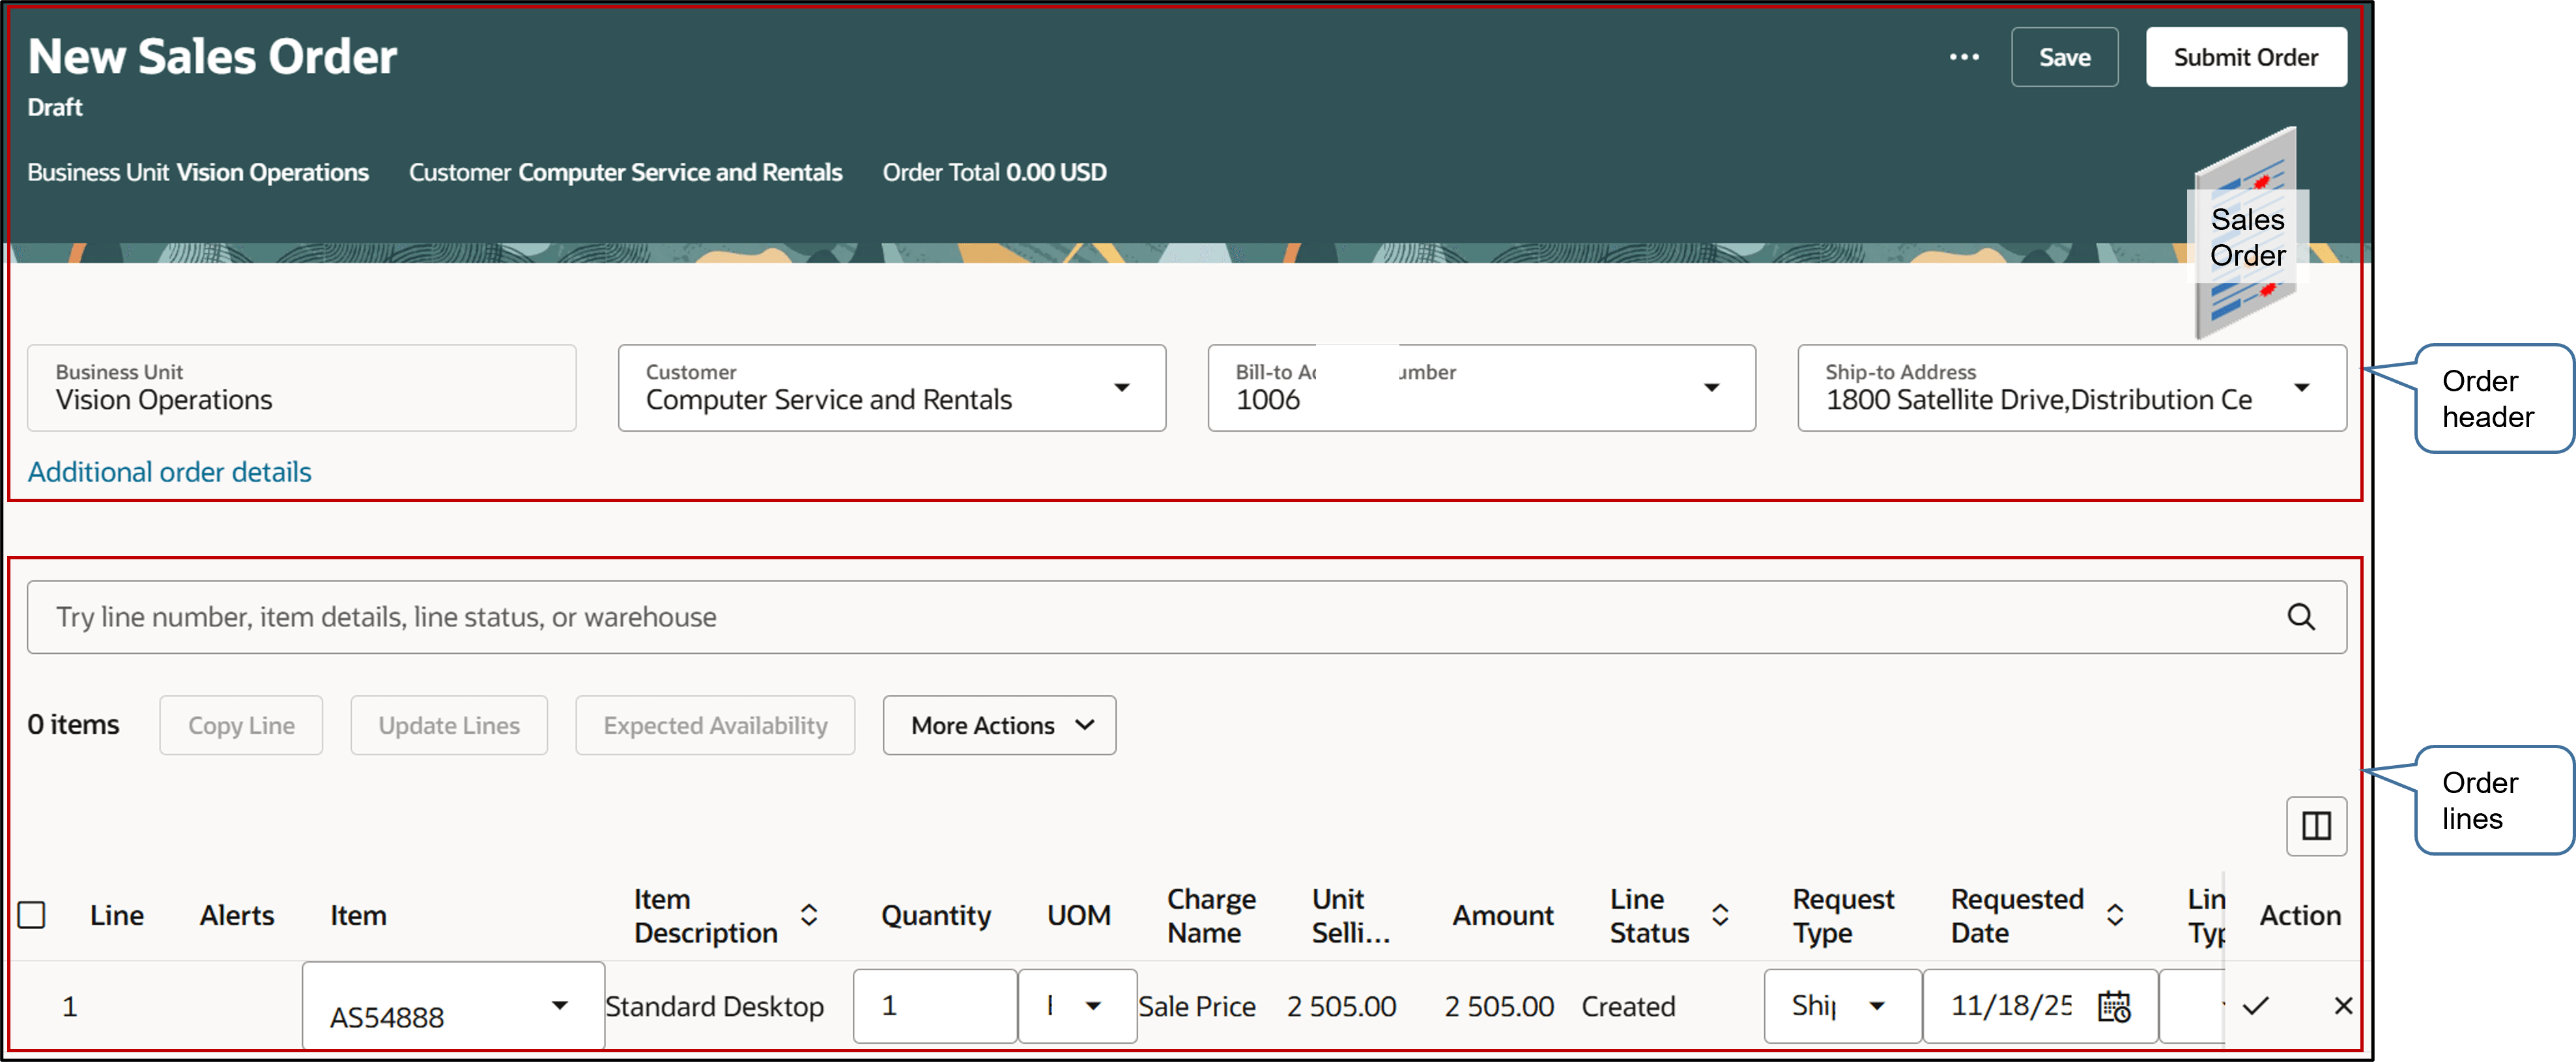This screenshot has height=1062, width=2576.
Task: Open the Item dropdown showing AS54888
Action: coord(560,1006)
